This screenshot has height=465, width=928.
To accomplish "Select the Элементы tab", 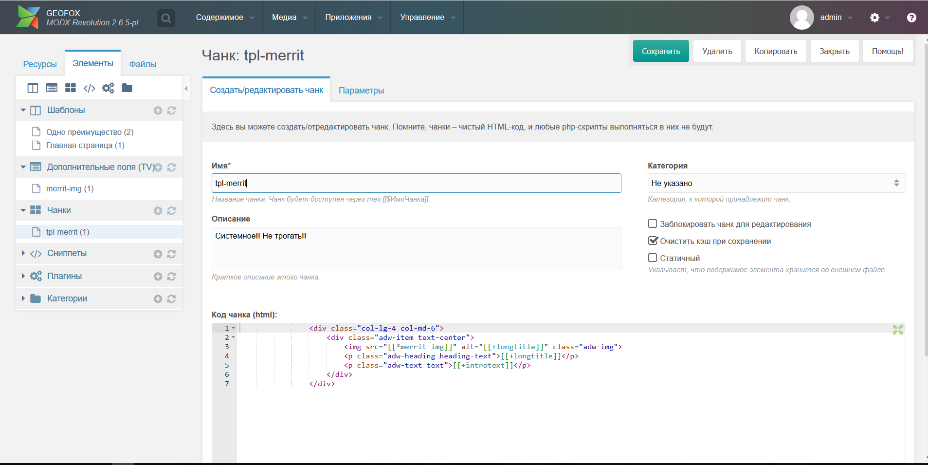I will coord(93,63).
